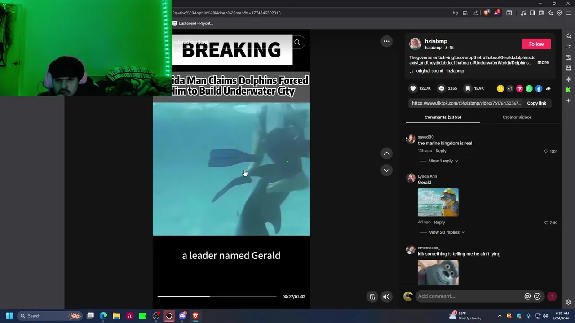Insert a mention with the @ icon
The width and height of the screenshot is (575, 323).
click(527, 296)
